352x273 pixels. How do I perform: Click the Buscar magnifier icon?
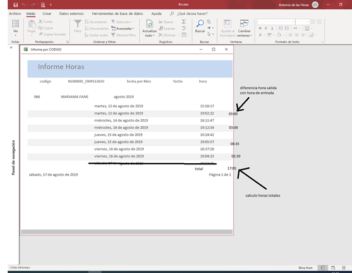click(201, 24)
